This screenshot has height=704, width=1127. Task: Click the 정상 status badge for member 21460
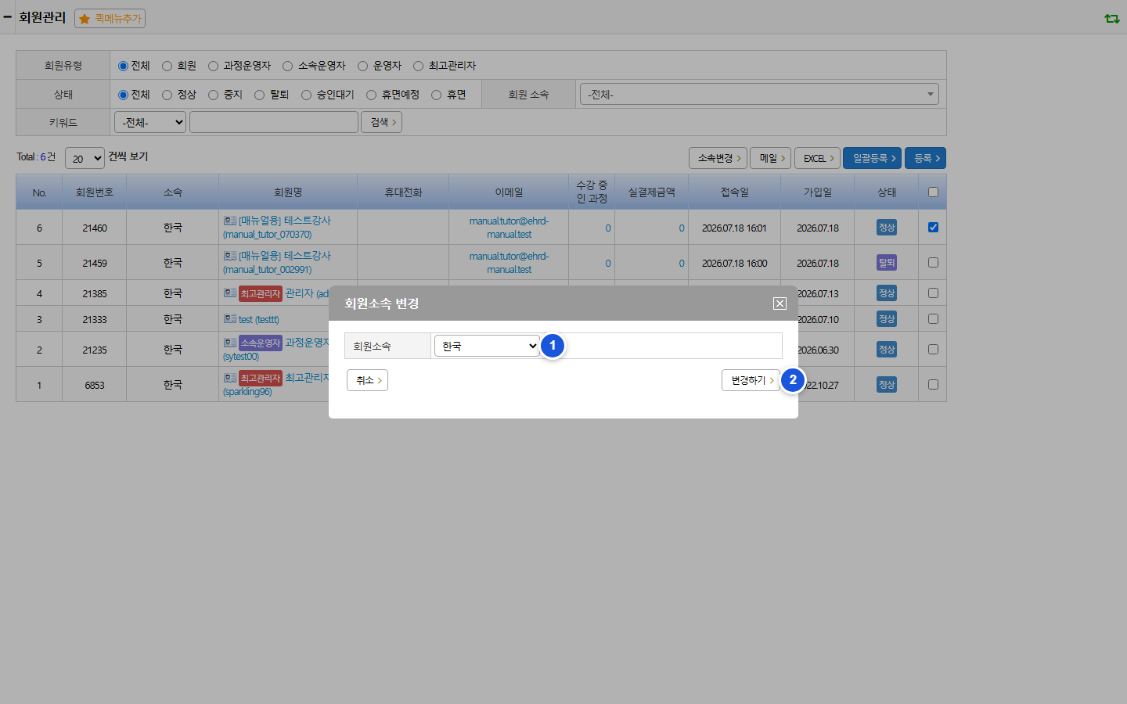tap(887, 228)
